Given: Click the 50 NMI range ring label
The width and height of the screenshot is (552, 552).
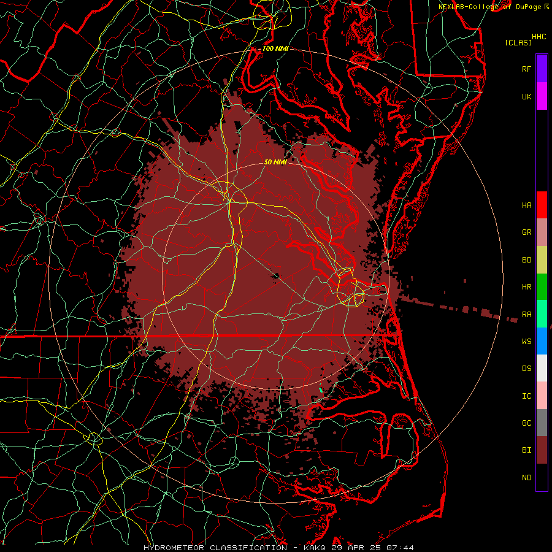Looking at the screenshot, I should tap(275, 162).
